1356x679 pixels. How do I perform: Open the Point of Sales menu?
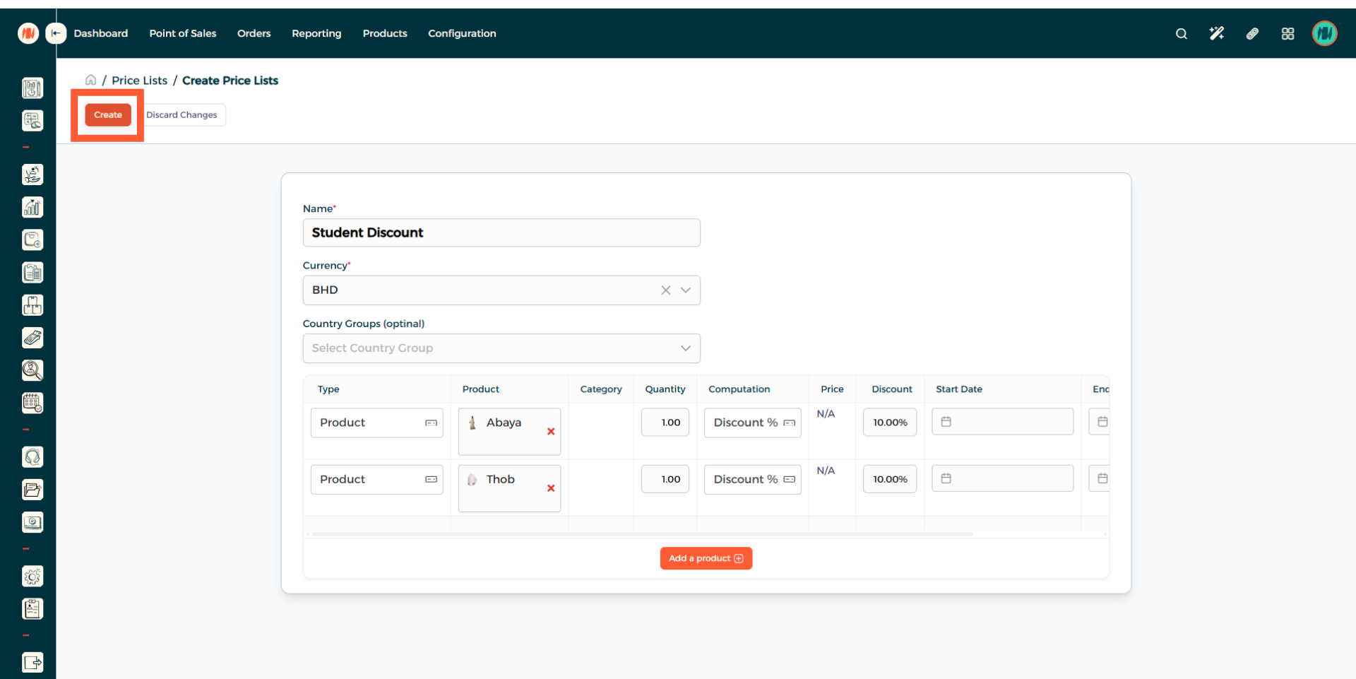click(x=182, y=33)
